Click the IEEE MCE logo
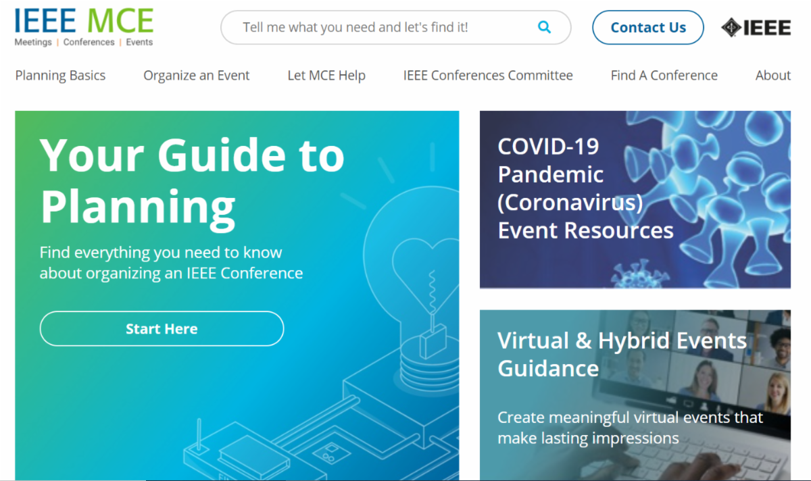Viewport: 811px width, 481px height. [x=84, y=27]
